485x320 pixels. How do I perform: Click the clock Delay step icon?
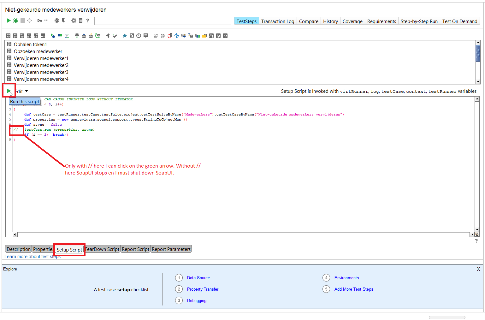[x=139, y=36]
